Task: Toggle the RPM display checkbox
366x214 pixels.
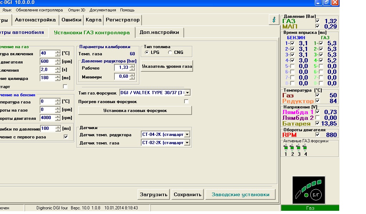Action: 317,135
